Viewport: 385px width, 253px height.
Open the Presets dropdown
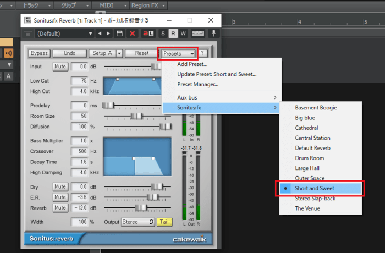(178, 53)
